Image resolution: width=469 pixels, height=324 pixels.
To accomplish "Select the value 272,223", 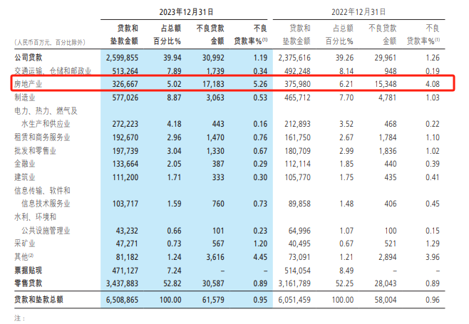I will click(125, 124).
